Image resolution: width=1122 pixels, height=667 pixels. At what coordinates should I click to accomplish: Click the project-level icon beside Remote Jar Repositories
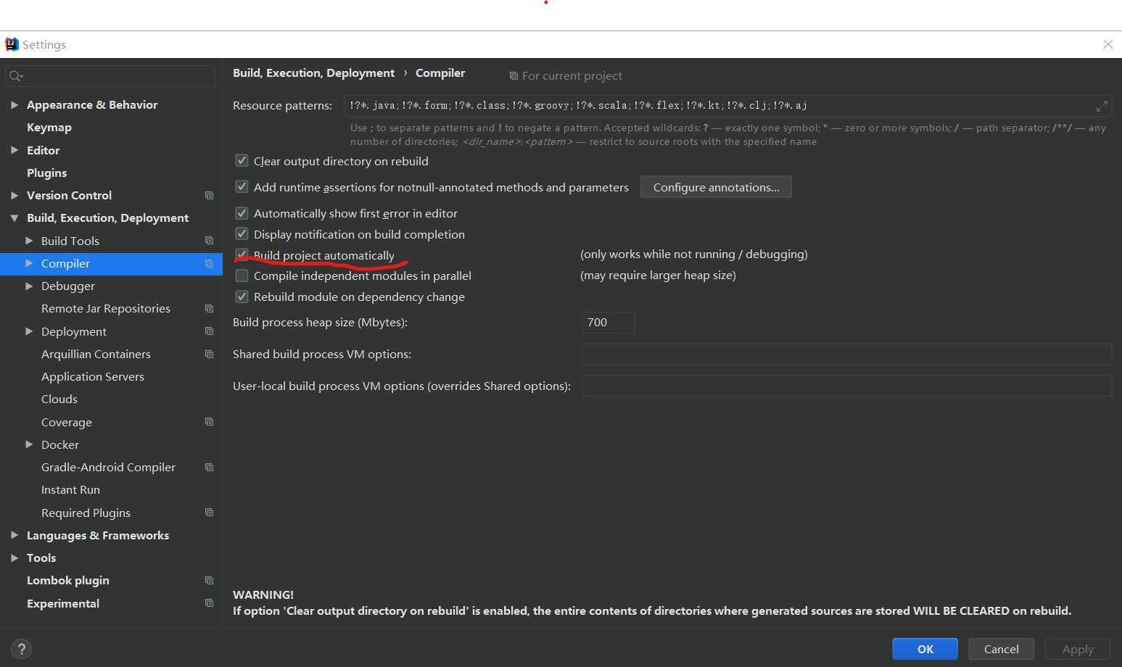tap(209, 309)
